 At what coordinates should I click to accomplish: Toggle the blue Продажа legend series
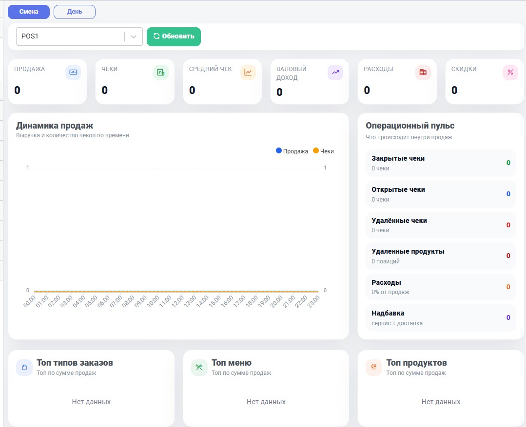pyautogui.click(x=292, y=151)
